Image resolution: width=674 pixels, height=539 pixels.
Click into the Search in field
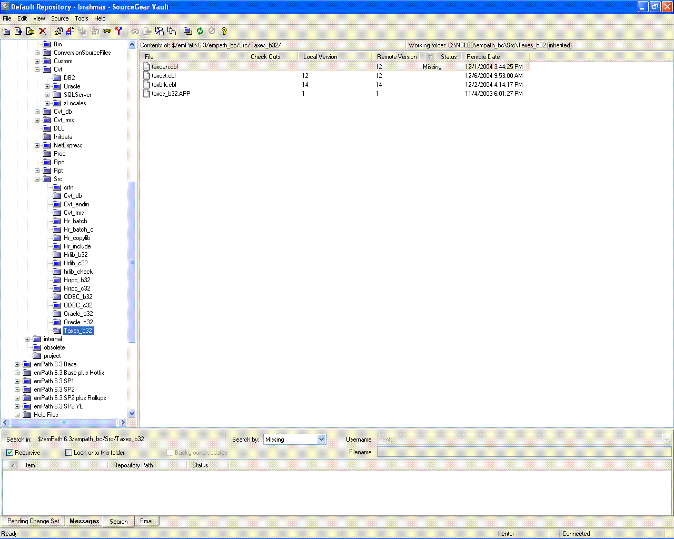coord(130,439)
